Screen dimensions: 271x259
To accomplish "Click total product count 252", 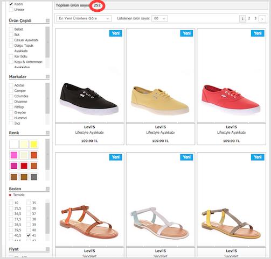I will [97, 5].
